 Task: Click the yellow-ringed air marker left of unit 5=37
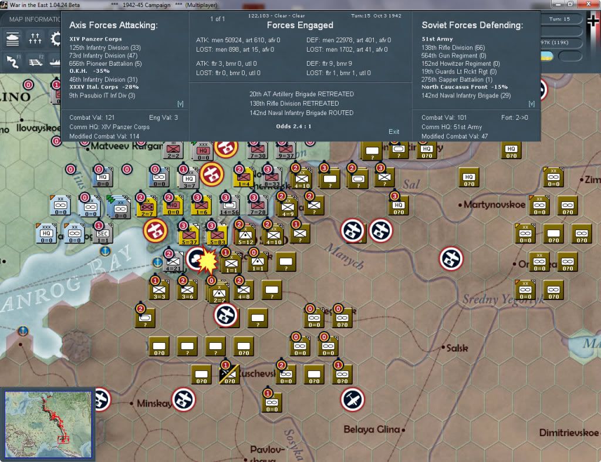pos(155,231)
